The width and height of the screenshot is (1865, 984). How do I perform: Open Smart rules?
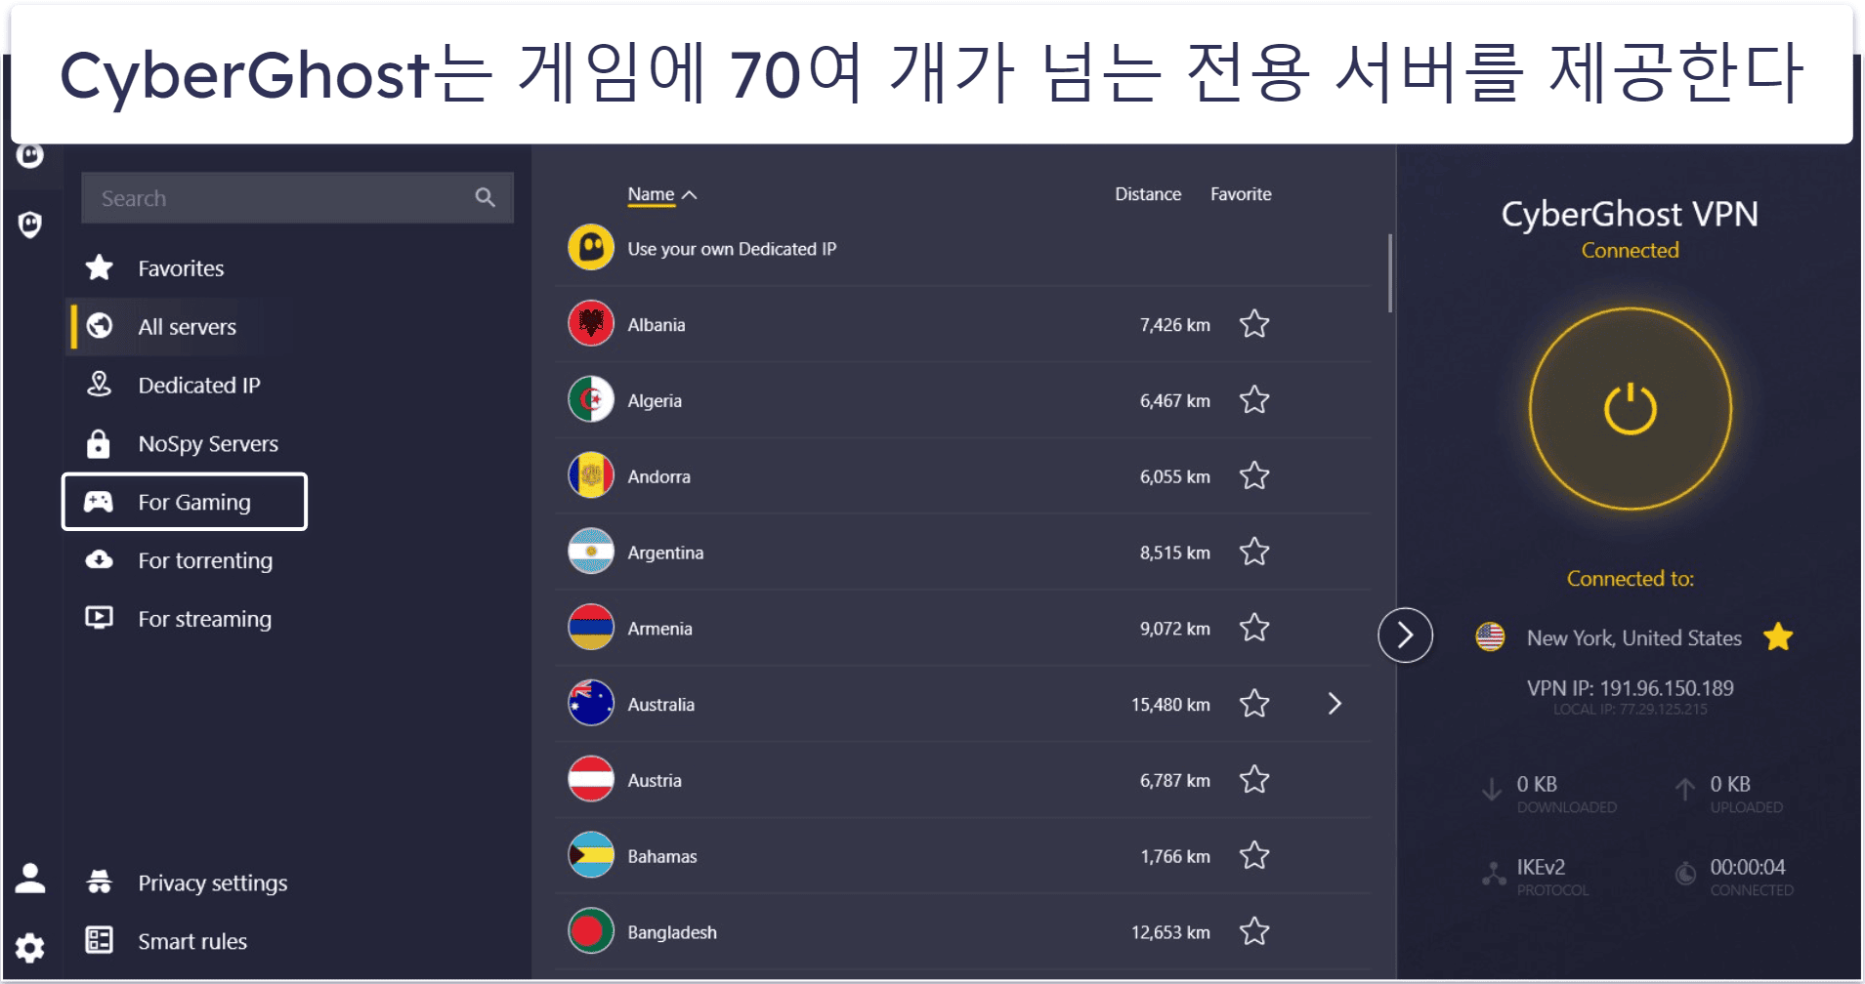tap(191, 941)
